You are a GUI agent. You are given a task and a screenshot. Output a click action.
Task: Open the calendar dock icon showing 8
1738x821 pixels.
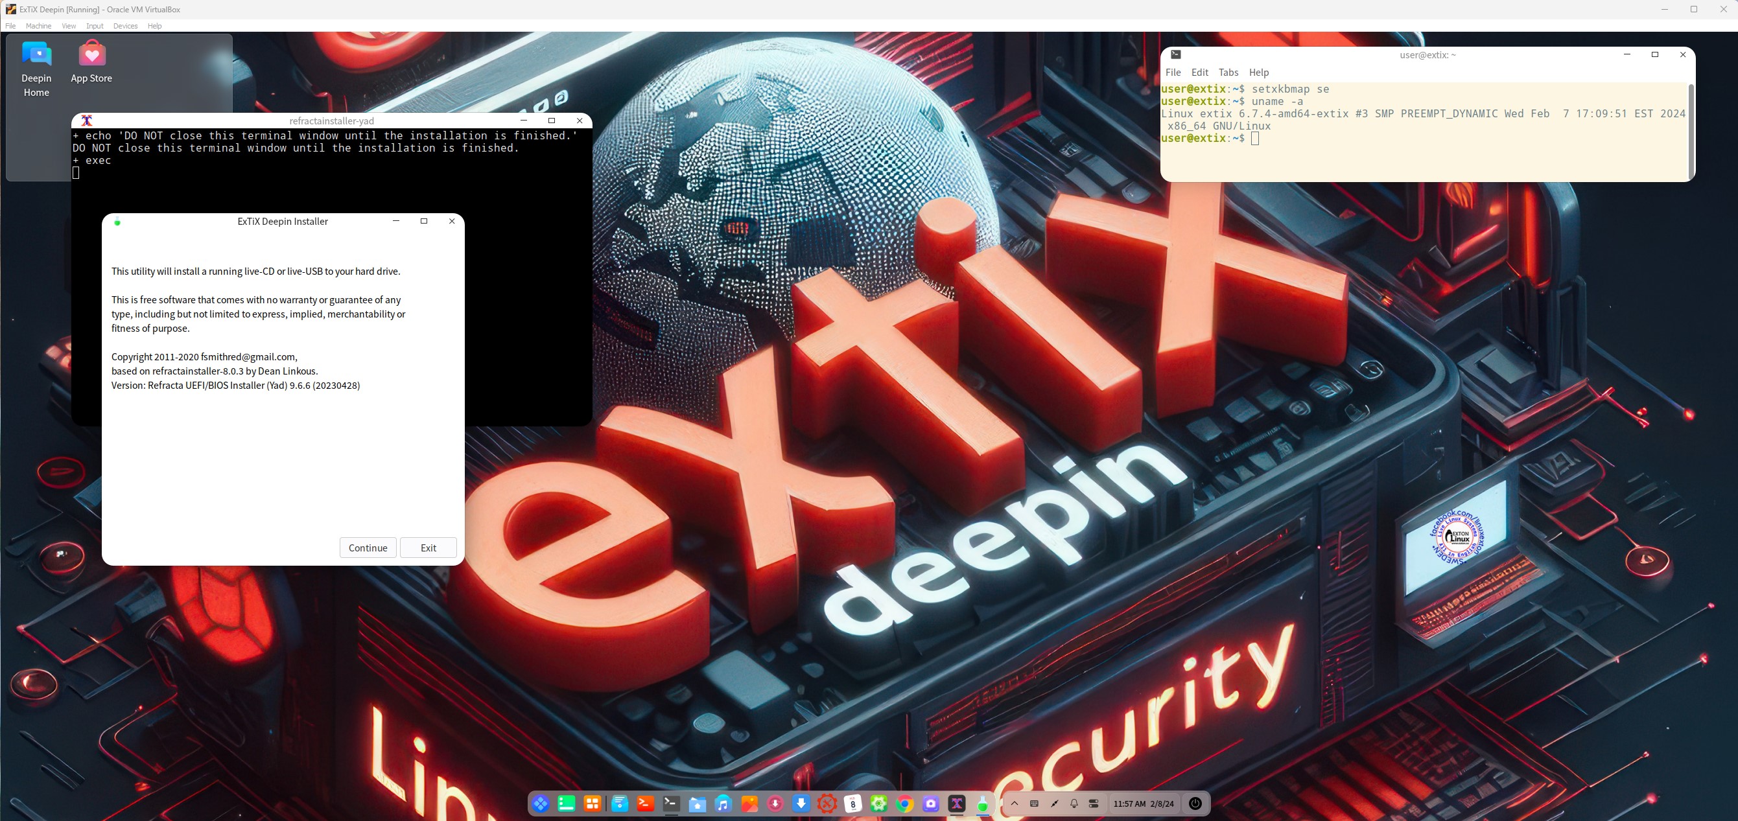pos(853,804)
